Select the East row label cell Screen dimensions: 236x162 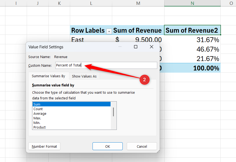click(x=91, y=39)
